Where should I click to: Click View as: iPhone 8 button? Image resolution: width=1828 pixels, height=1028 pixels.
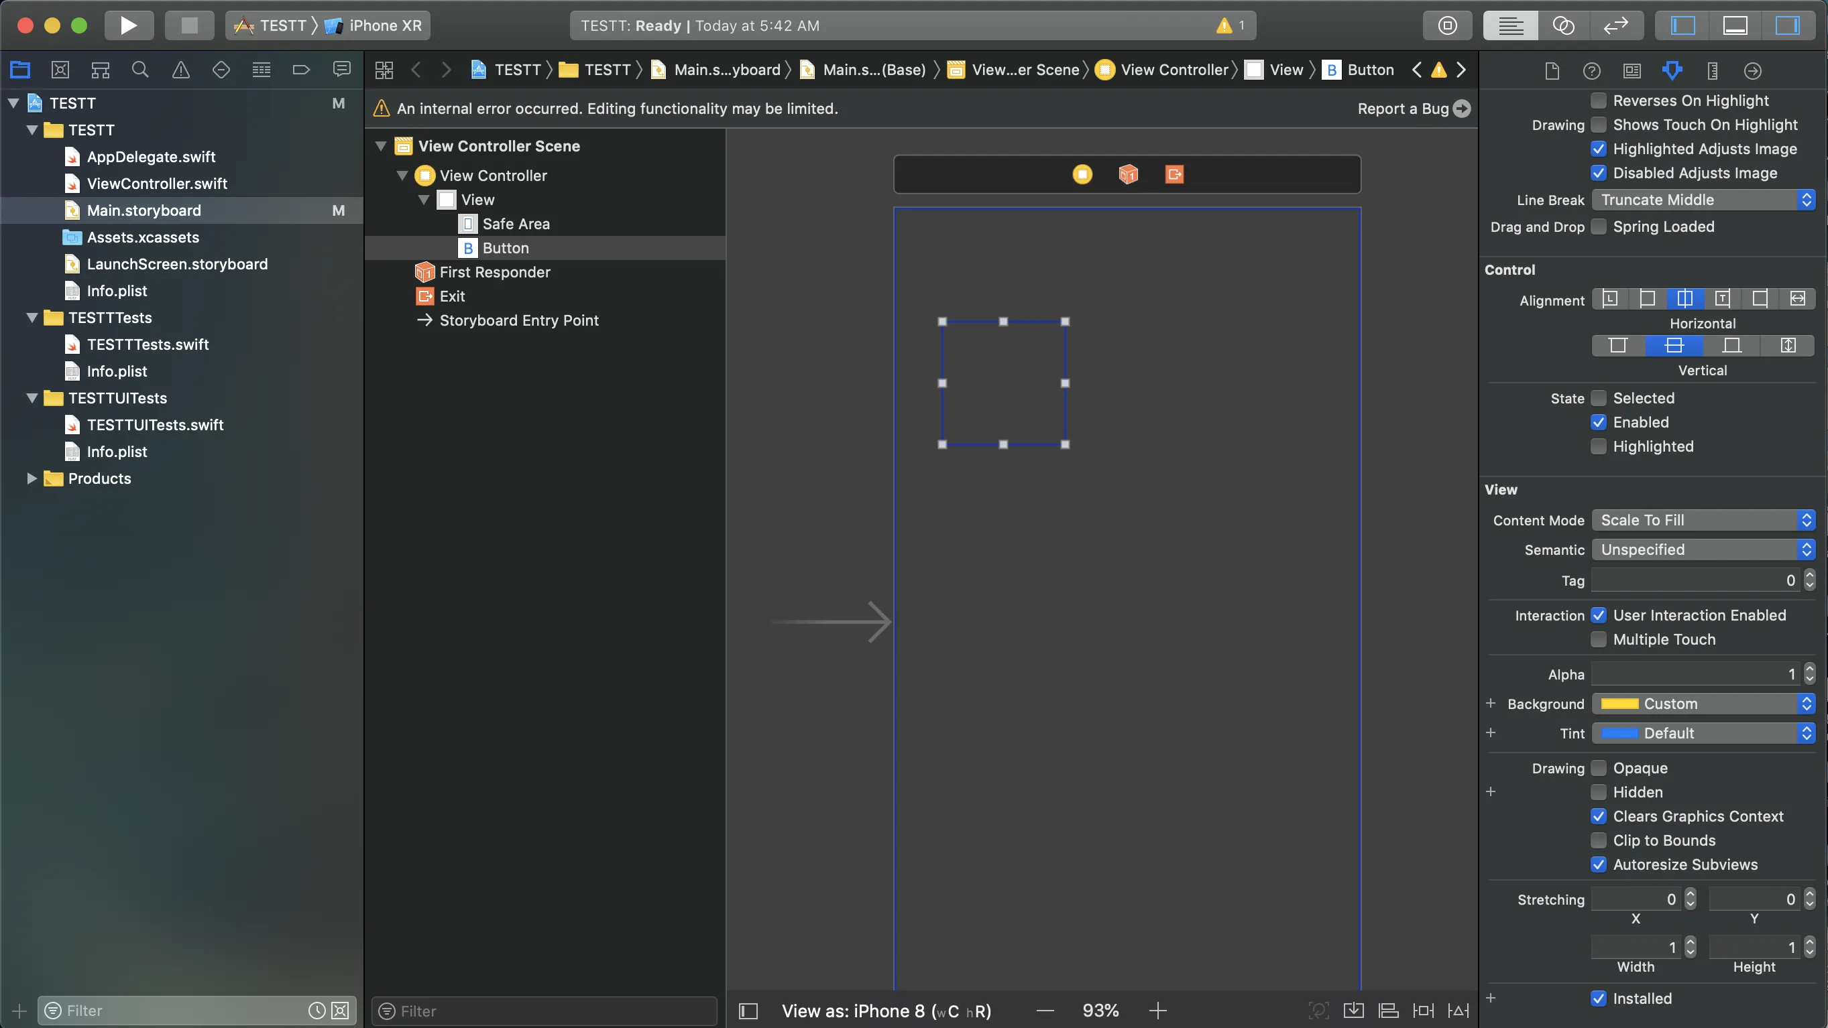click(x=886, y=1011)
